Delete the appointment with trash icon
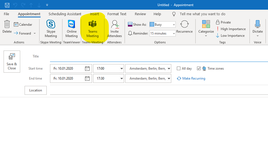Viewport: 268px width, 142px height. [7, 27]
